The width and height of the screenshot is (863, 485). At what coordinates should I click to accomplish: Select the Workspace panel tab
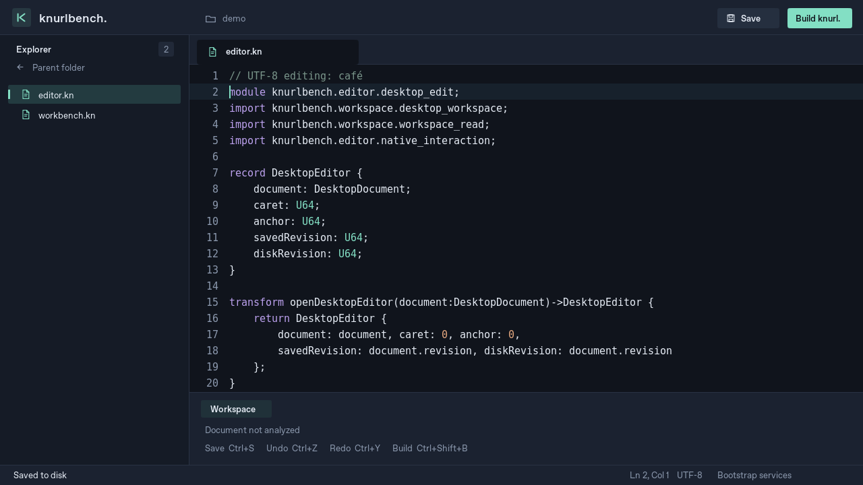(236, 409)
